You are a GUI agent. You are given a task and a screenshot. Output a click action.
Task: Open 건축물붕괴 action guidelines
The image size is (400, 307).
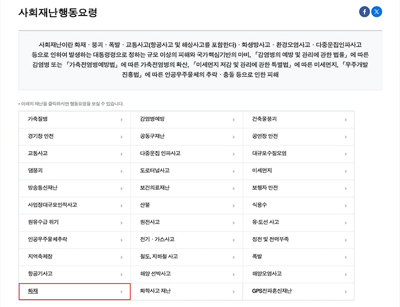coord(298,119)
